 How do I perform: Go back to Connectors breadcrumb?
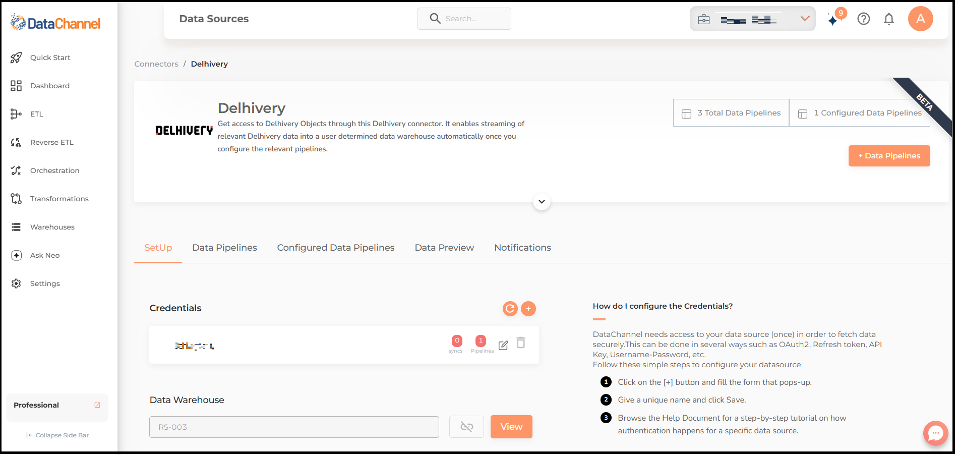pyautogui.click(x=156, y=64)
